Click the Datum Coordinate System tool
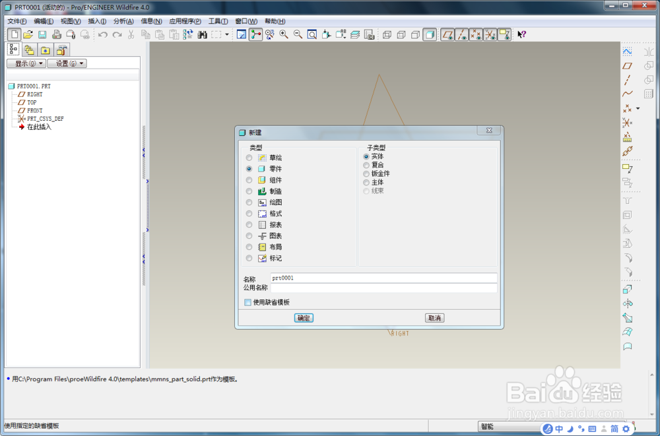This screenshot has height=436, width=660. [627, 123]
